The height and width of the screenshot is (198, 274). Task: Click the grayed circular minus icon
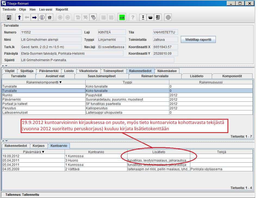pos(68,17)
